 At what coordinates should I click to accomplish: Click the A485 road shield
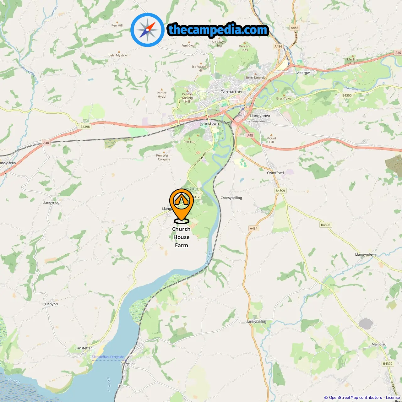point(295,28)
